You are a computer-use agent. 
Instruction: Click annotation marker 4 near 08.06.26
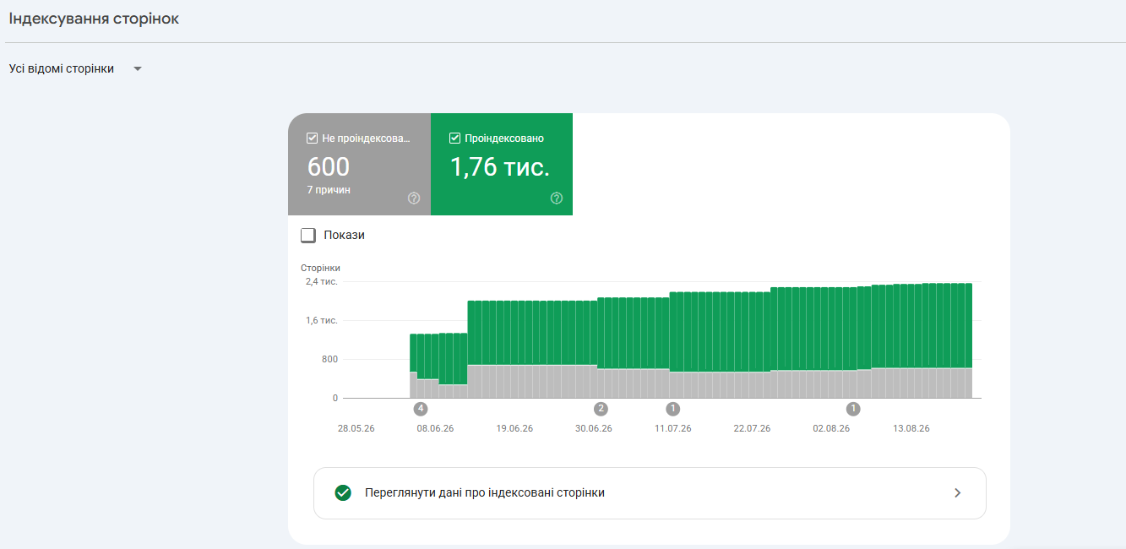pyautogui.click(x=421, y=409)
